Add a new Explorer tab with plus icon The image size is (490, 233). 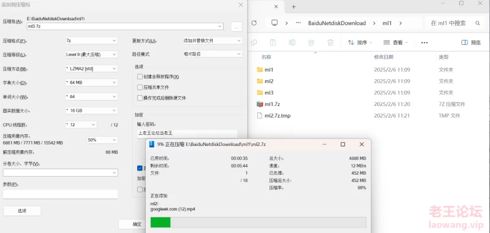[x=293, y=7]
